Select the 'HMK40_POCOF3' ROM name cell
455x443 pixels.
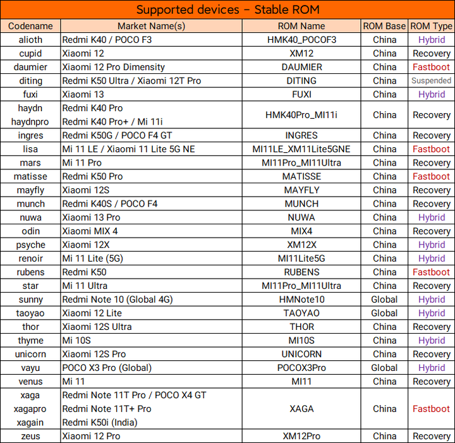301,40
